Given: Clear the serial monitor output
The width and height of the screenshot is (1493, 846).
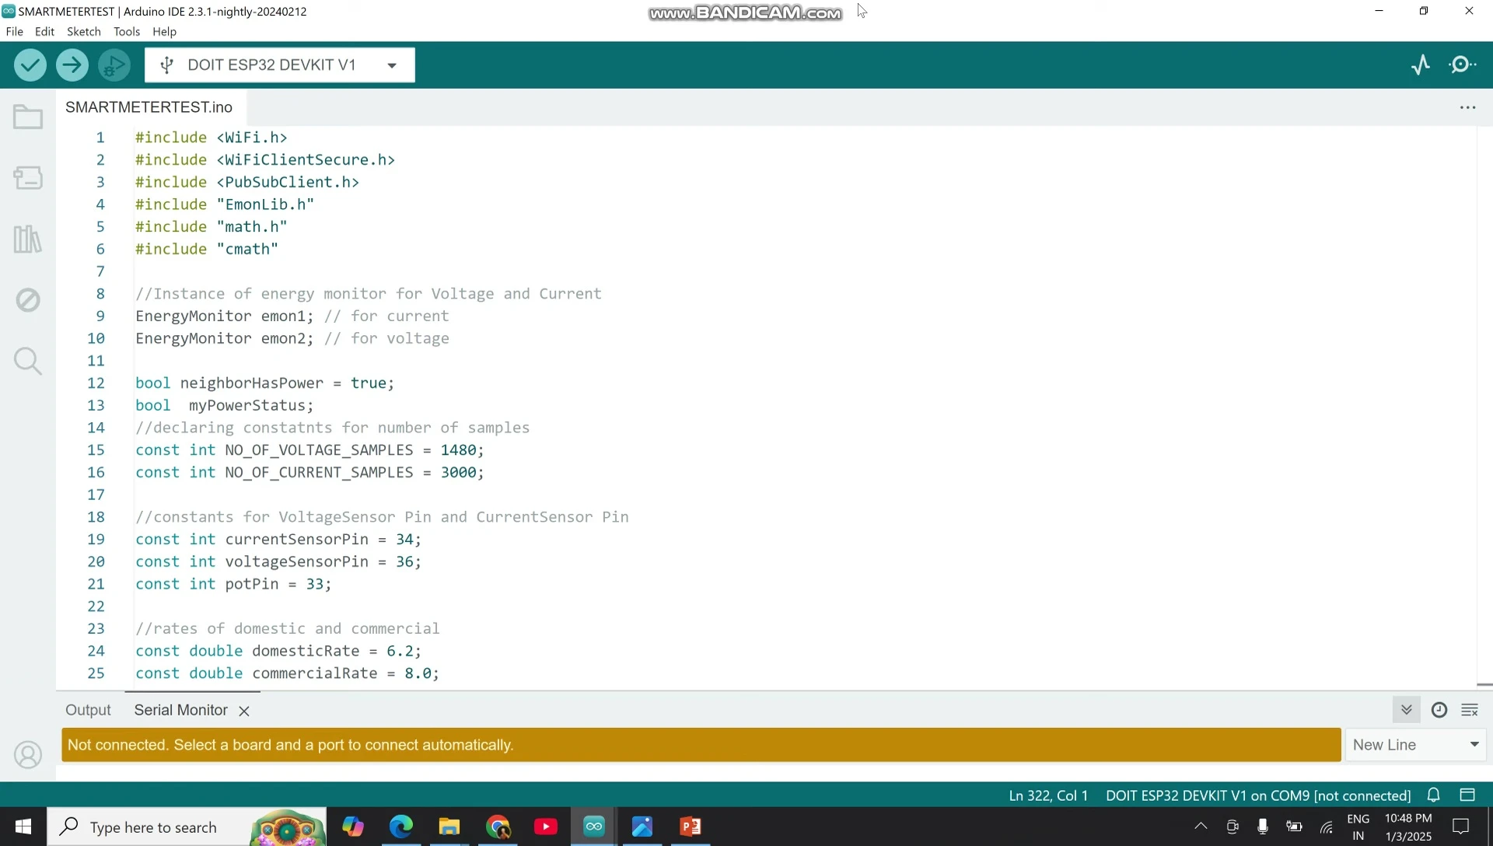Looking at the screenshot, I should (x=1470, y=710).
